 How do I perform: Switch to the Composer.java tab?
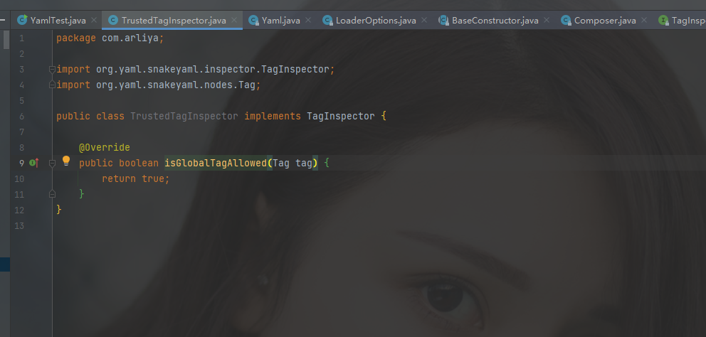pos(605,20)
